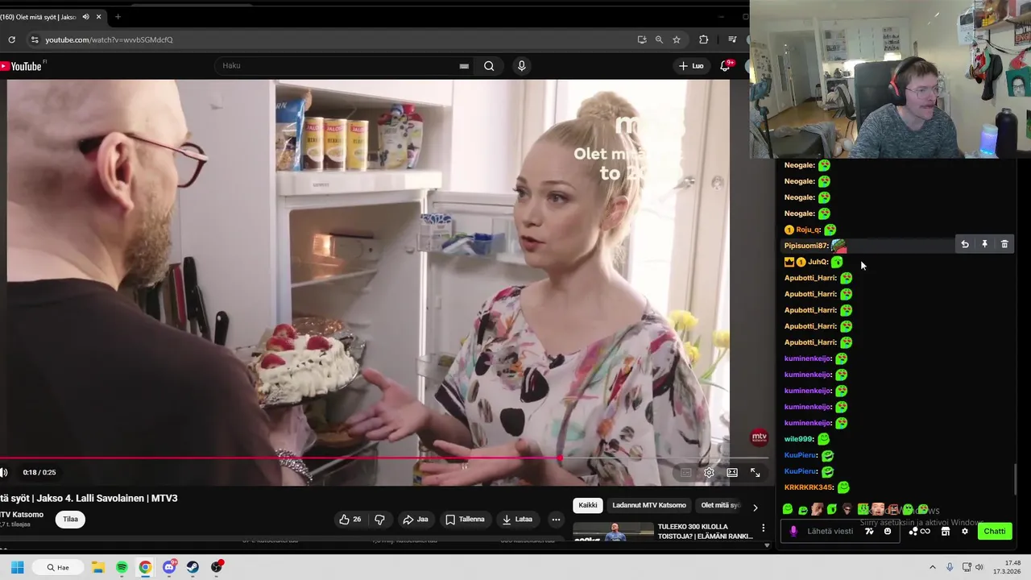The height and width of the screenshot is (580, 1031).
Task: Open the chat shop icon
Action: pos(946,531)
